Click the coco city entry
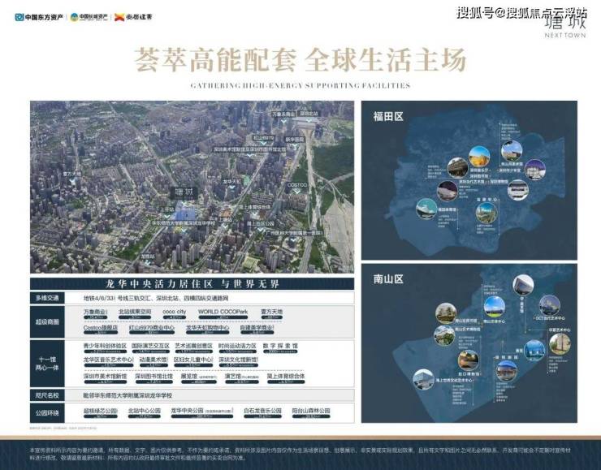601x470 pixels. pos(174,313)
